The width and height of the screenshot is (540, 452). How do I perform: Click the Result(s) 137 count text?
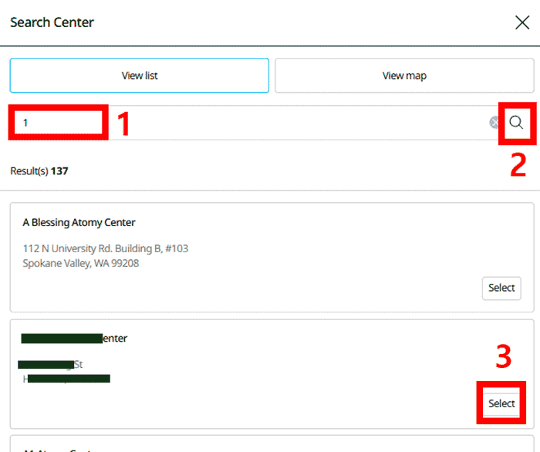[x=39, y=171]
